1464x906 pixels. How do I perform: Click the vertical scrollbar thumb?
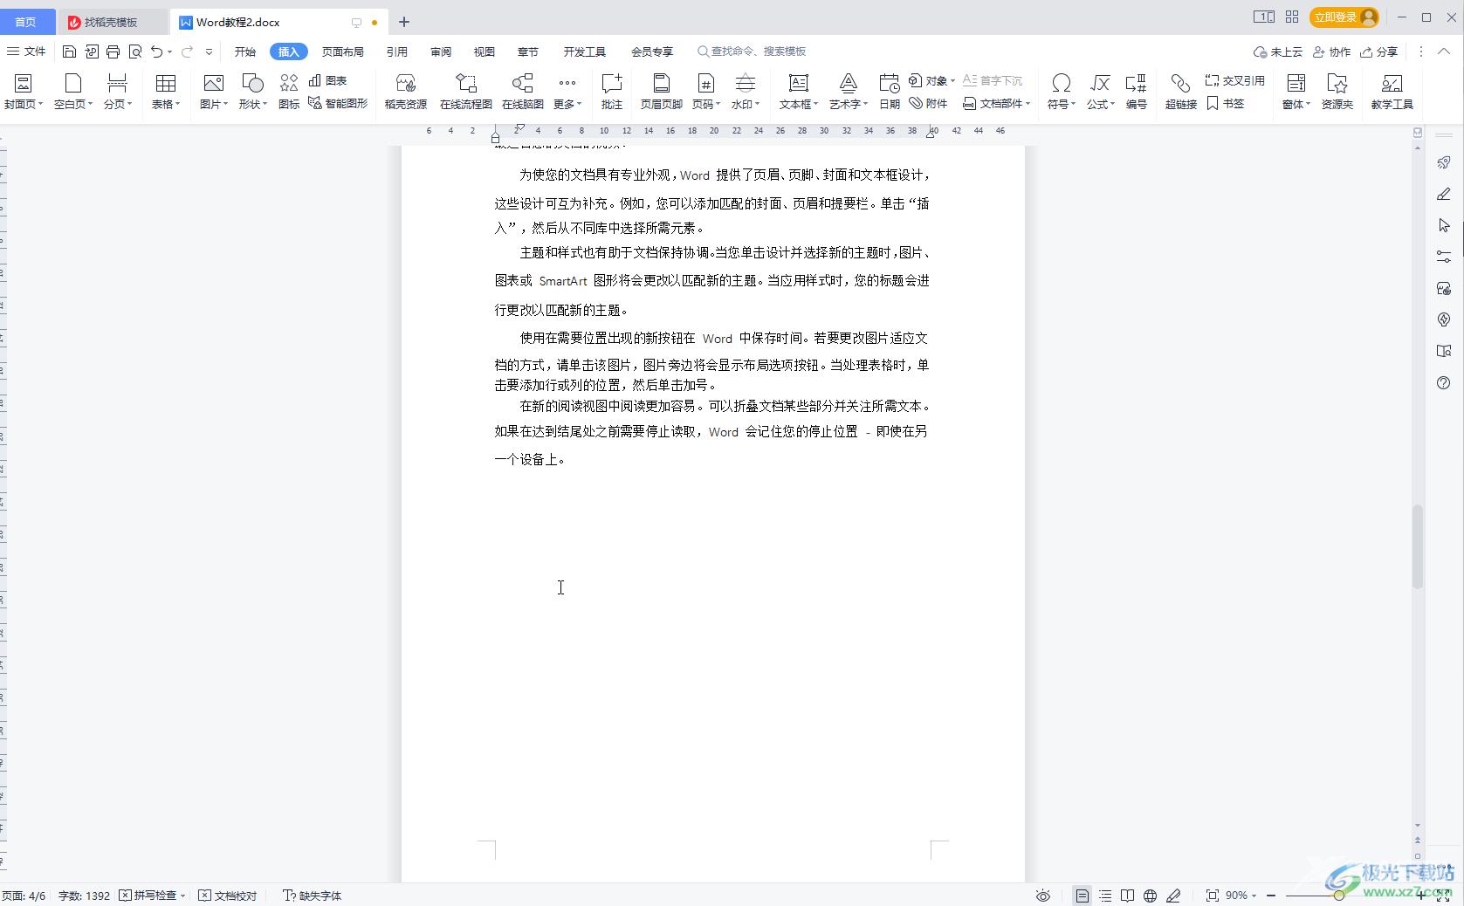[x=1418, y=546]
